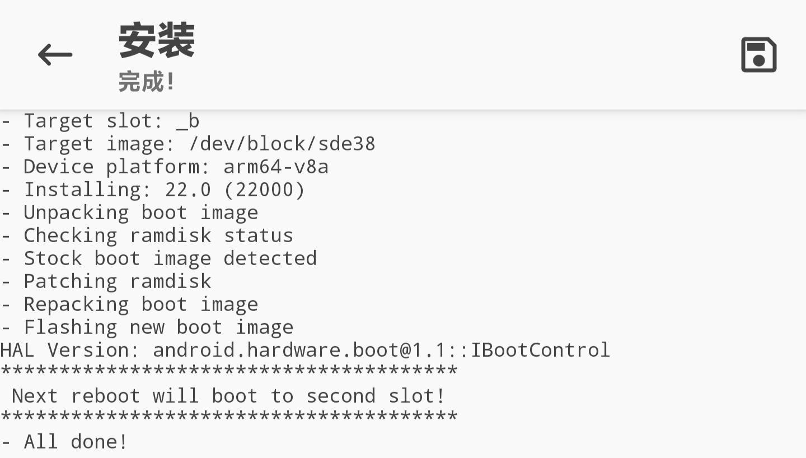
Task: Tap the back arrow icon
Action: 55,55
